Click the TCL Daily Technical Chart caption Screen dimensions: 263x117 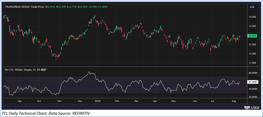point(46,114)
